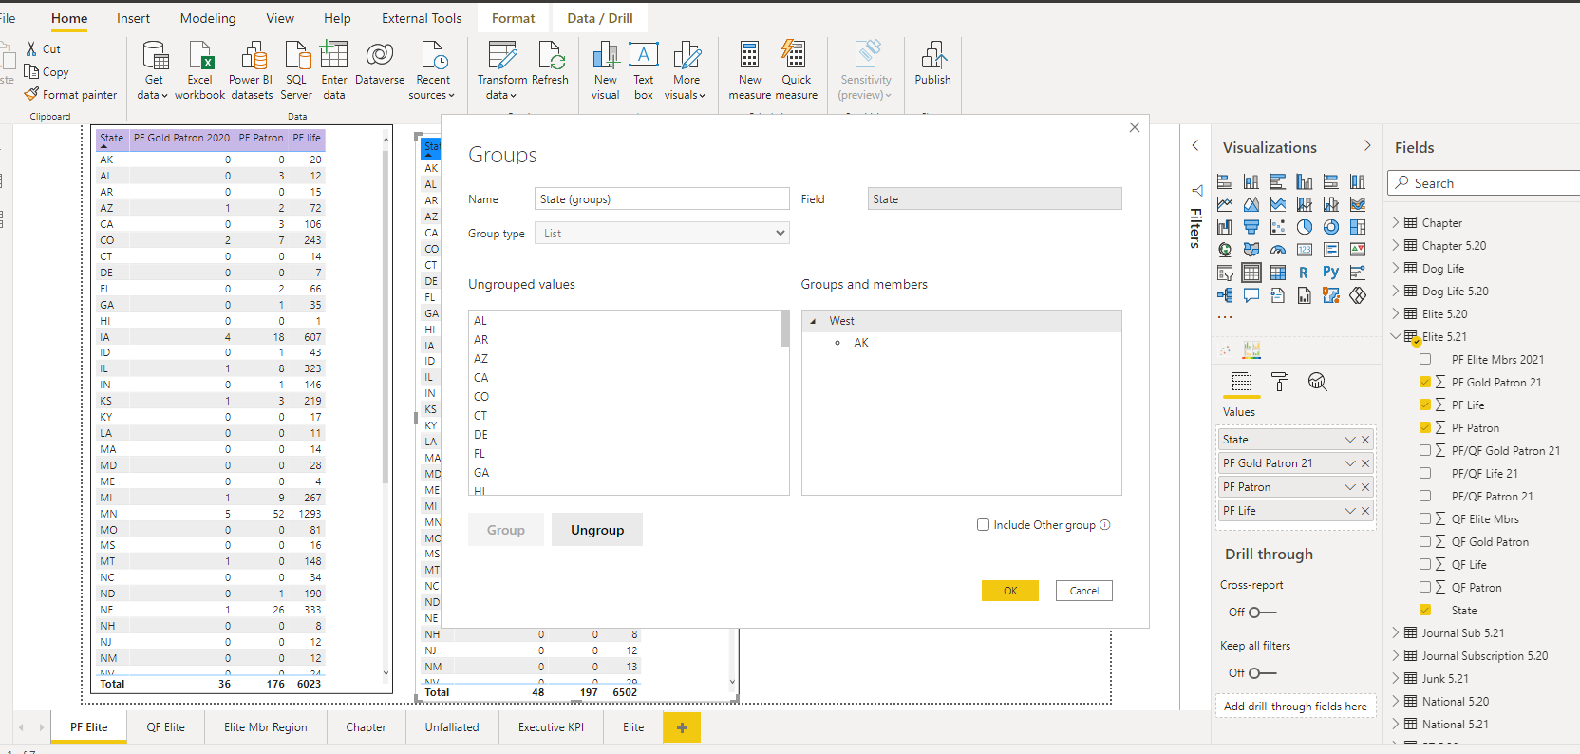Toggle the Cross-report switch
The height and width of the screenshot is (754, 1580).
(1262, 613)
